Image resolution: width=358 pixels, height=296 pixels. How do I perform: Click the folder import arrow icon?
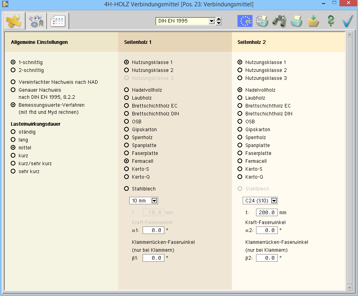pyautogui.click(x=313, y=21)
